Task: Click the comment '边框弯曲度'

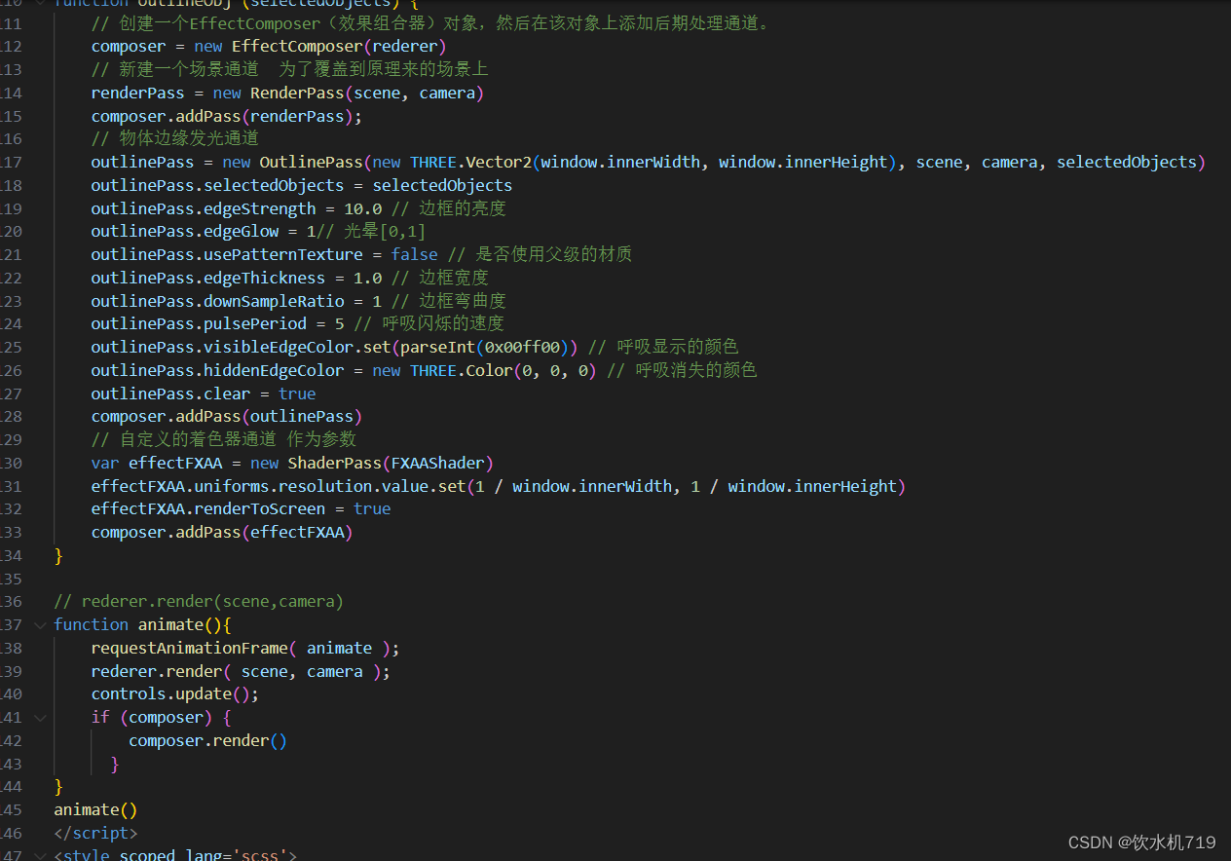Action: pos(449,301)
